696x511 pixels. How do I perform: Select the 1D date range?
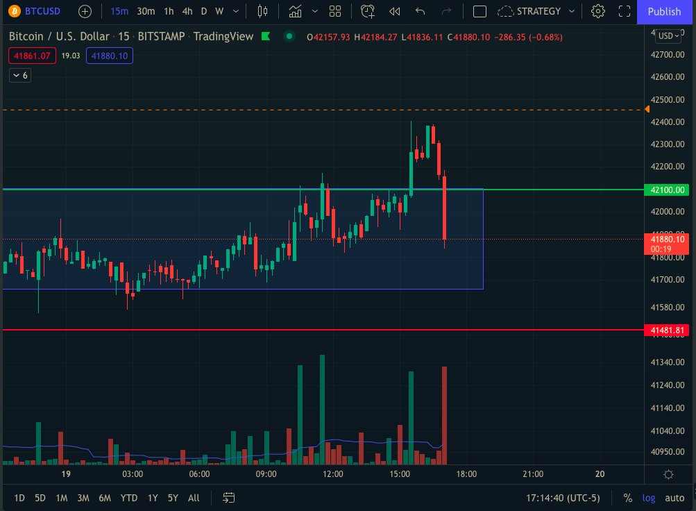coord(19,498)
